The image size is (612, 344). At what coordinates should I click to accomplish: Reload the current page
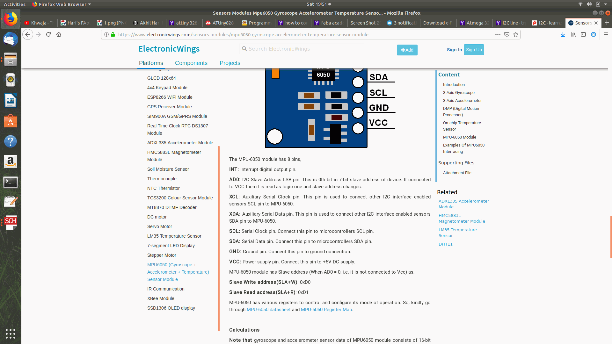(x=48, y=34)
